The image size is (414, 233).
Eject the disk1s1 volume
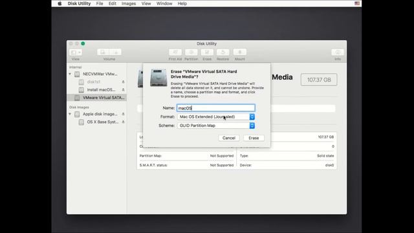coord(123,82)
